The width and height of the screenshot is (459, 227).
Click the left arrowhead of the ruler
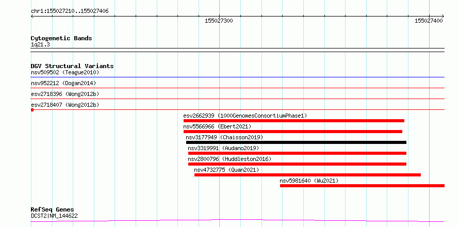[32, 16]
